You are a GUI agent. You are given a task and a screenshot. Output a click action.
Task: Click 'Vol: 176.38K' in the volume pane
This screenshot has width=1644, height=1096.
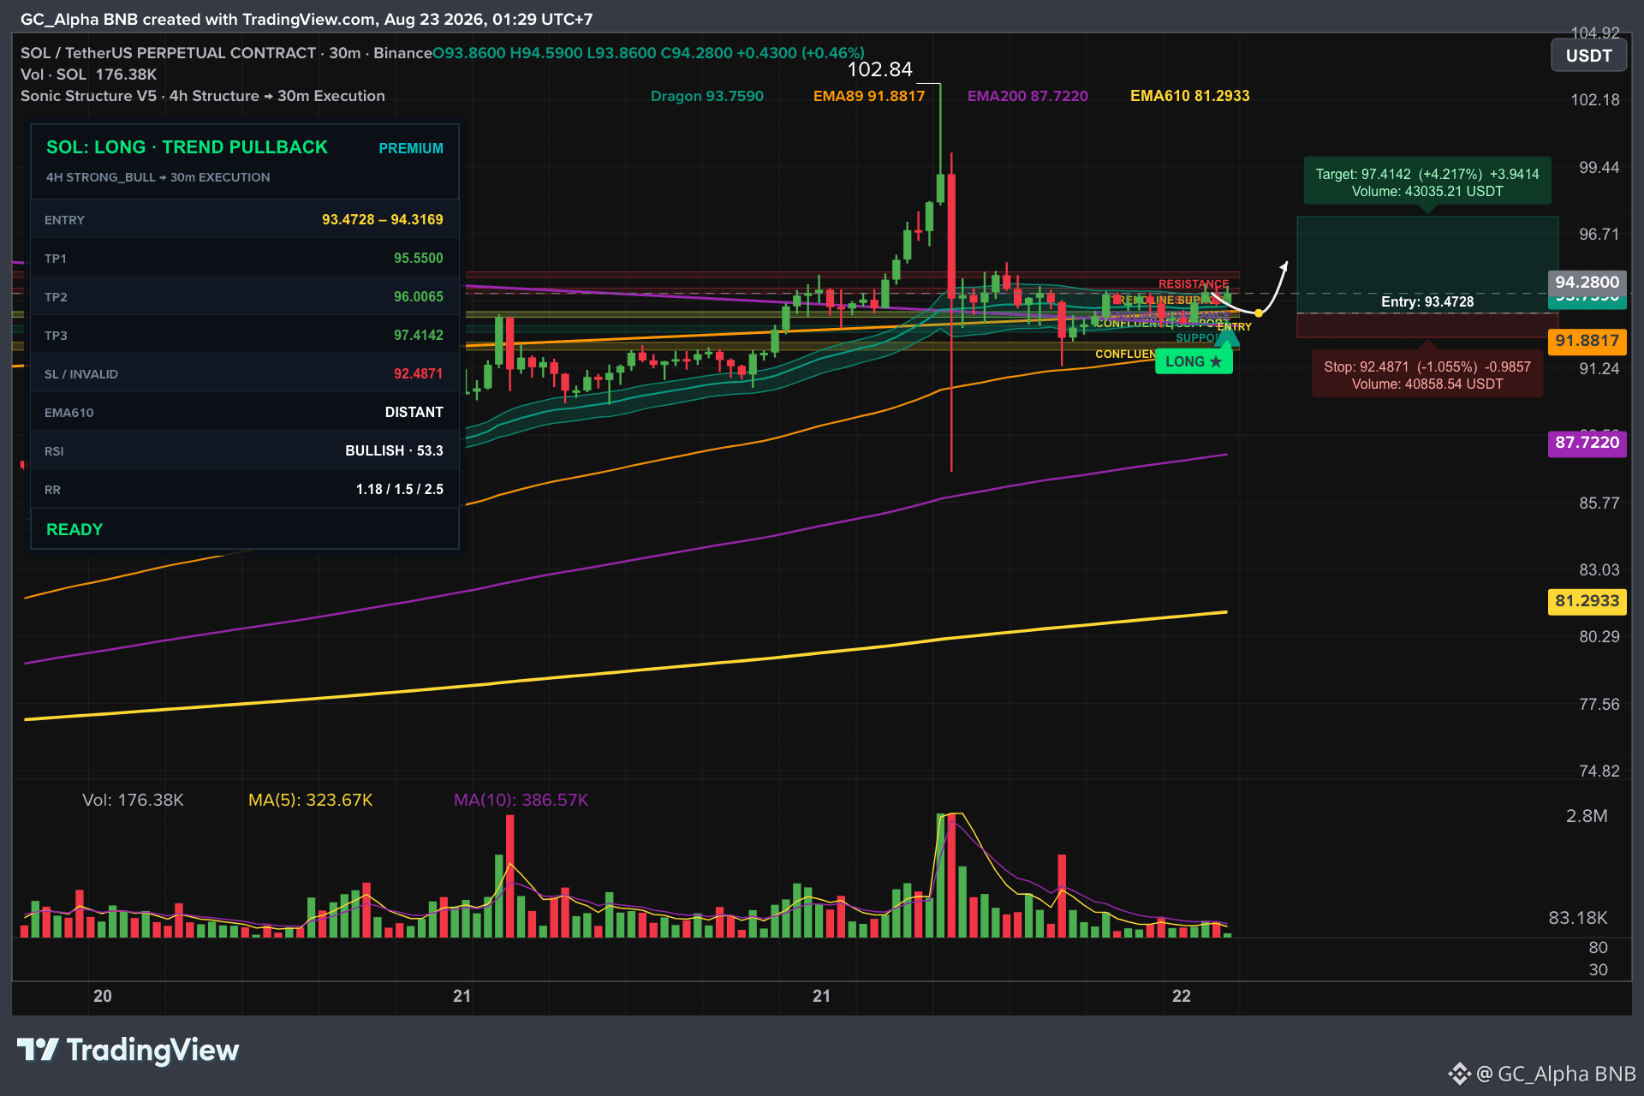point(133,800)
